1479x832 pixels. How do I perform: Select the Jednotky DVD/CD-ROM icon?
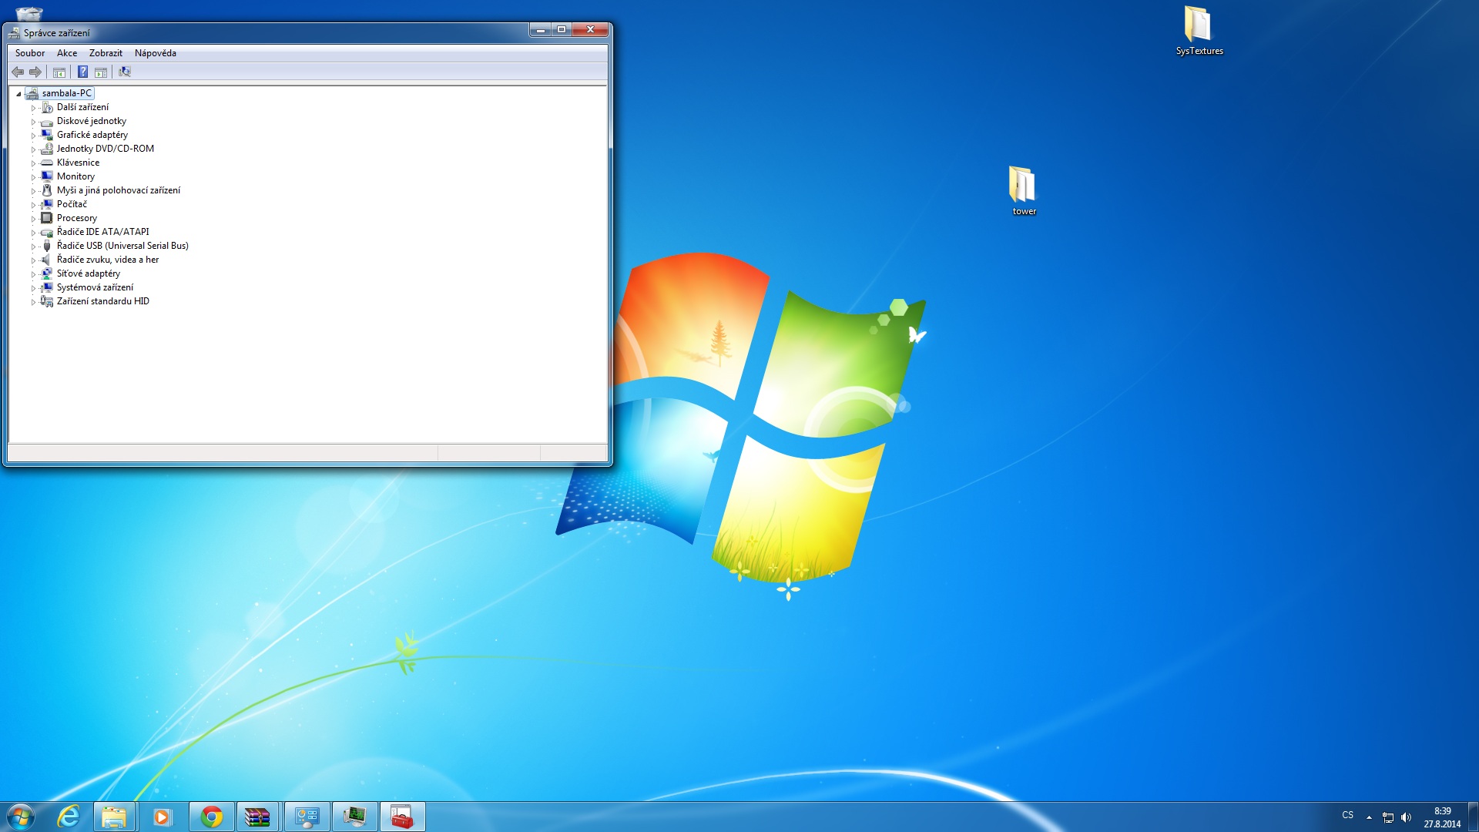point(47,149)
